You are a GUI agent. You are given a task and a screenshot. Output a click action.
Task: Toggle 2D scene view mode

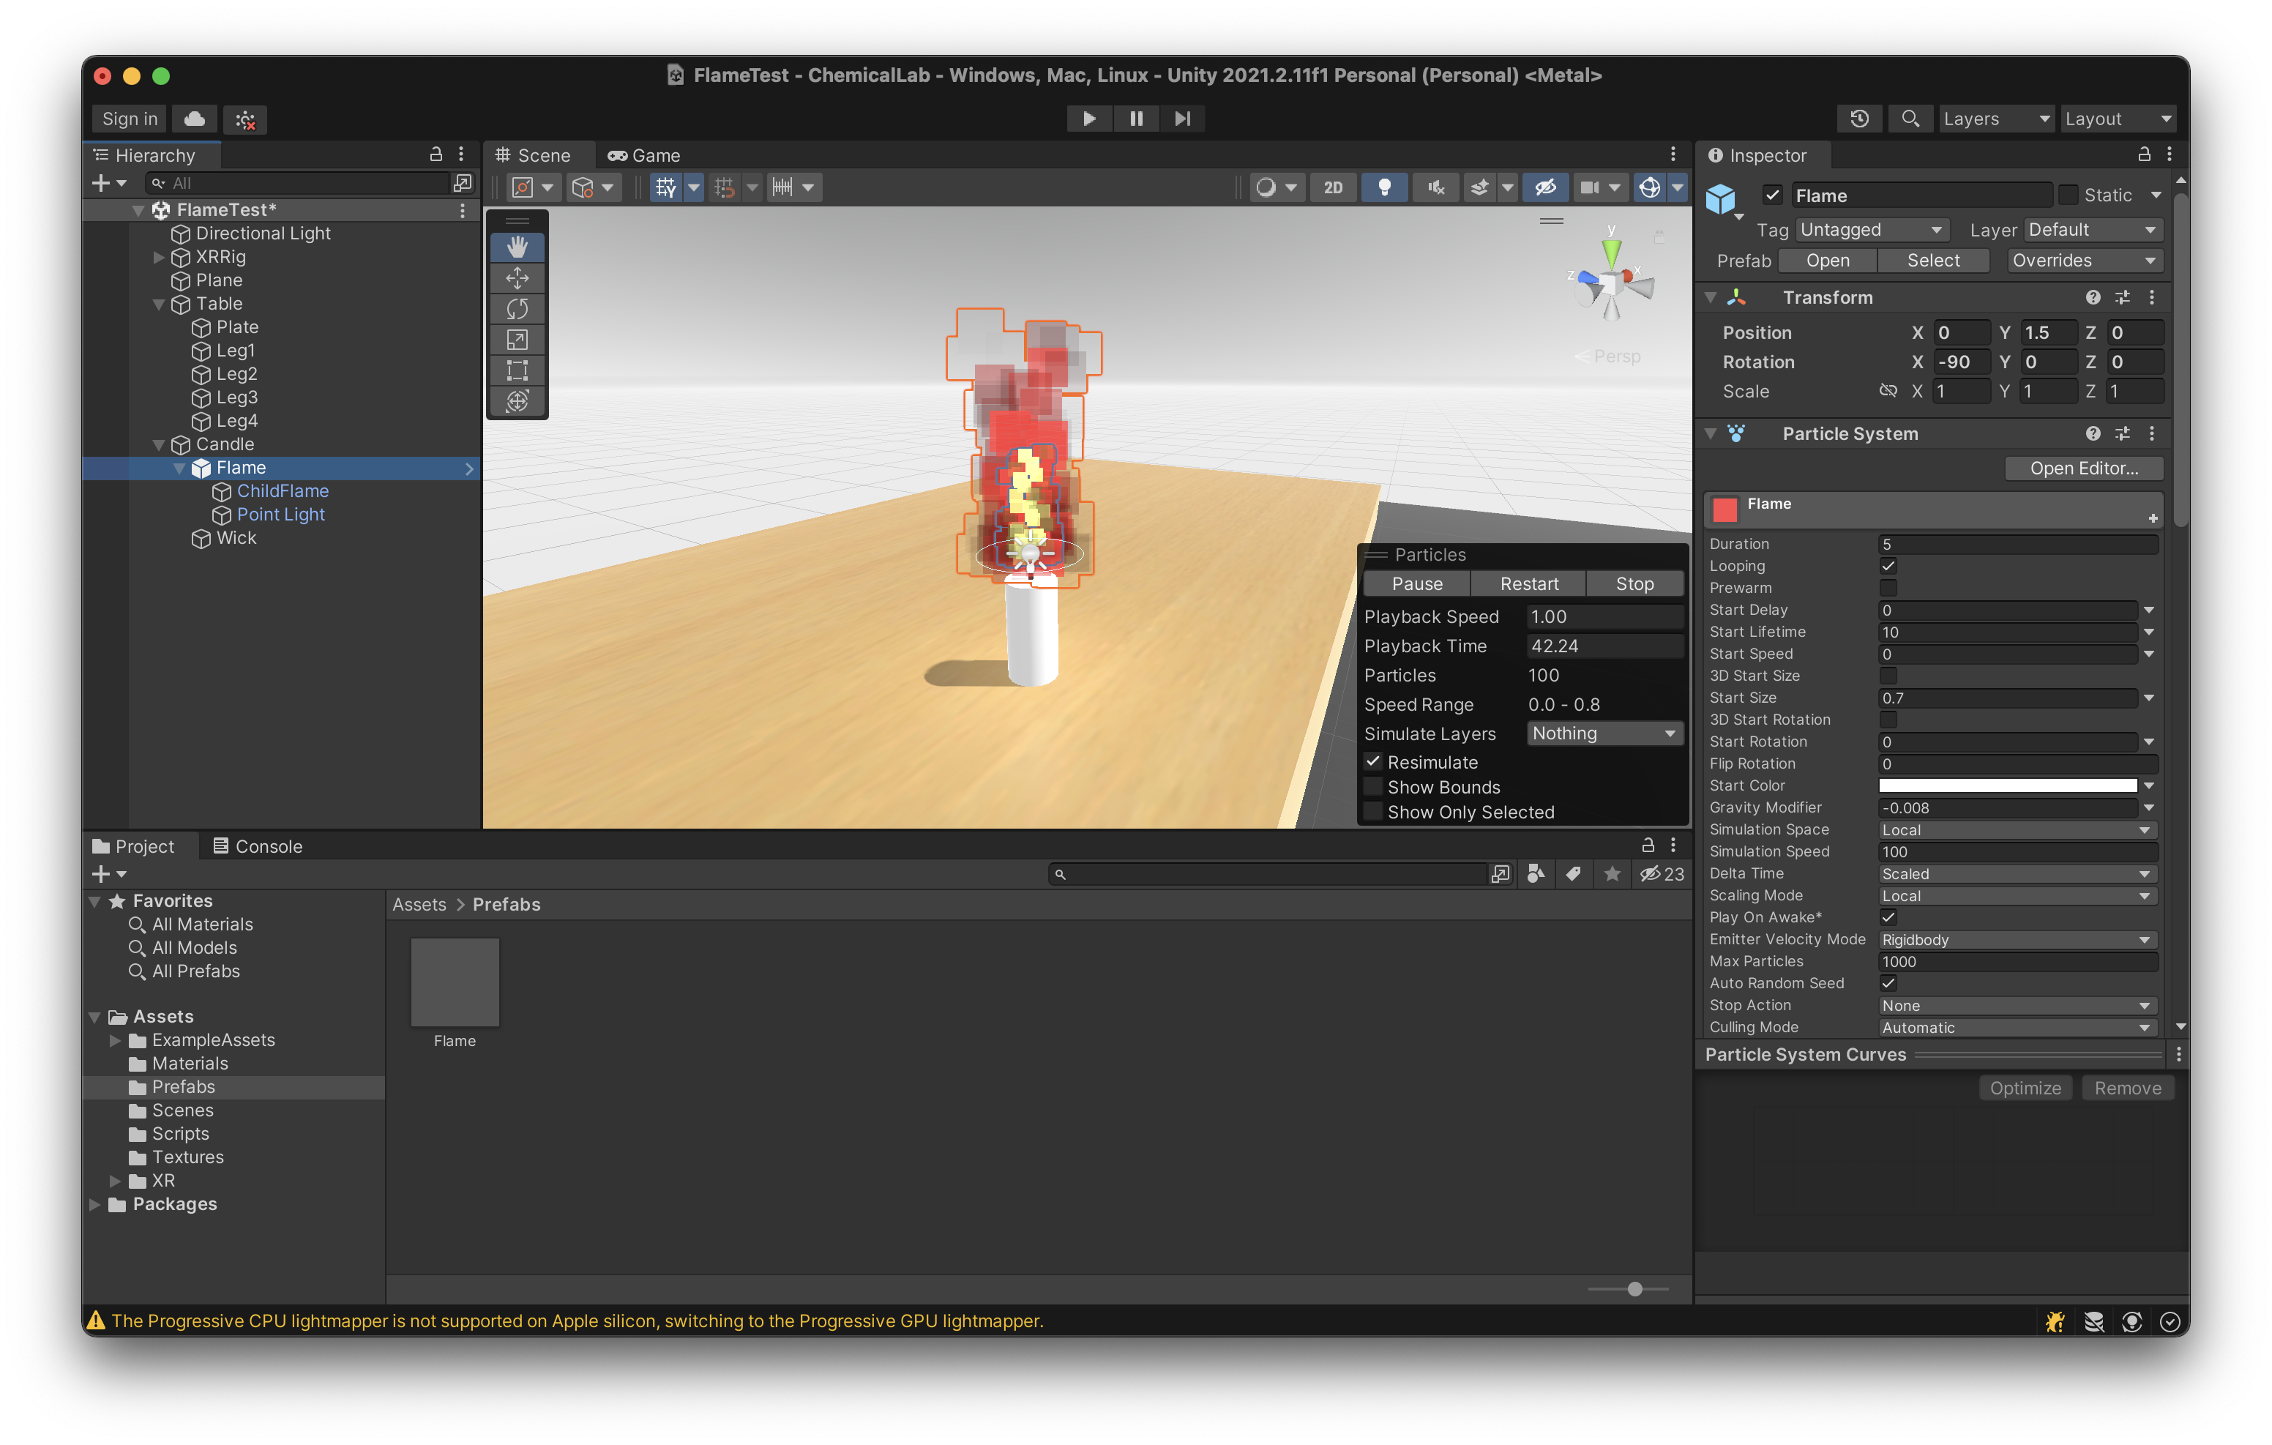(x=1332, y=187)
